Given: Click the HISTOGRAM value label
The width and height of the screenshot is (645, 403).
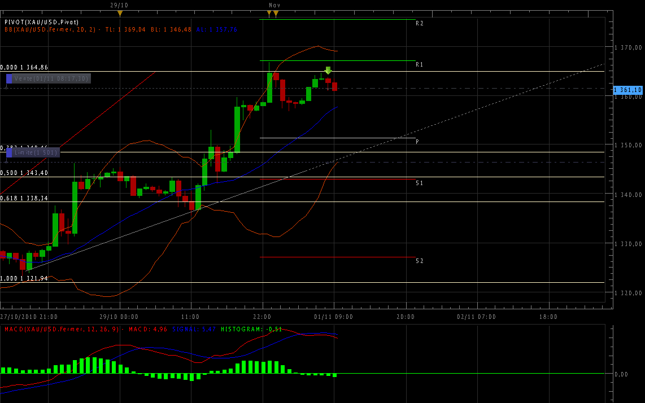Looking at the screenshot, I should tap(251, 328).
